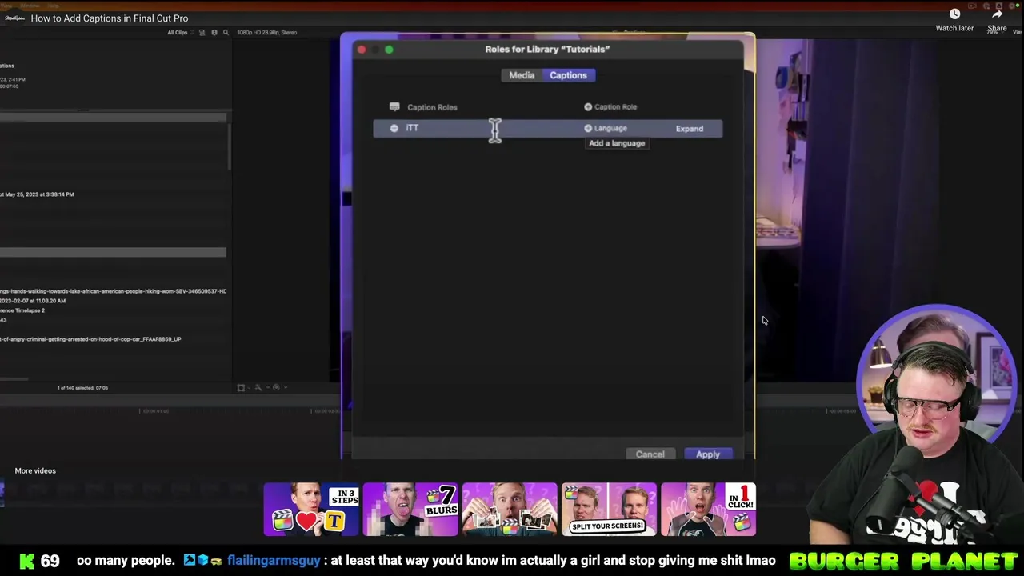Open the 'In 3 Steps' suggested video
This screenshot has width=1024, height=576.
click(x=311, y=509)
